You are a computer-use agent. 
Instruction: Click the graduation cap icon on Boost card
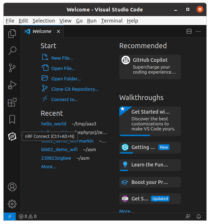(x=125, y=182)
